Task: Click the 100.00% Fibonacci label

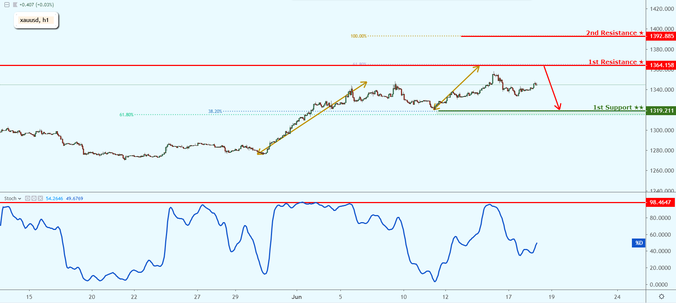Action: pos(358,36)
